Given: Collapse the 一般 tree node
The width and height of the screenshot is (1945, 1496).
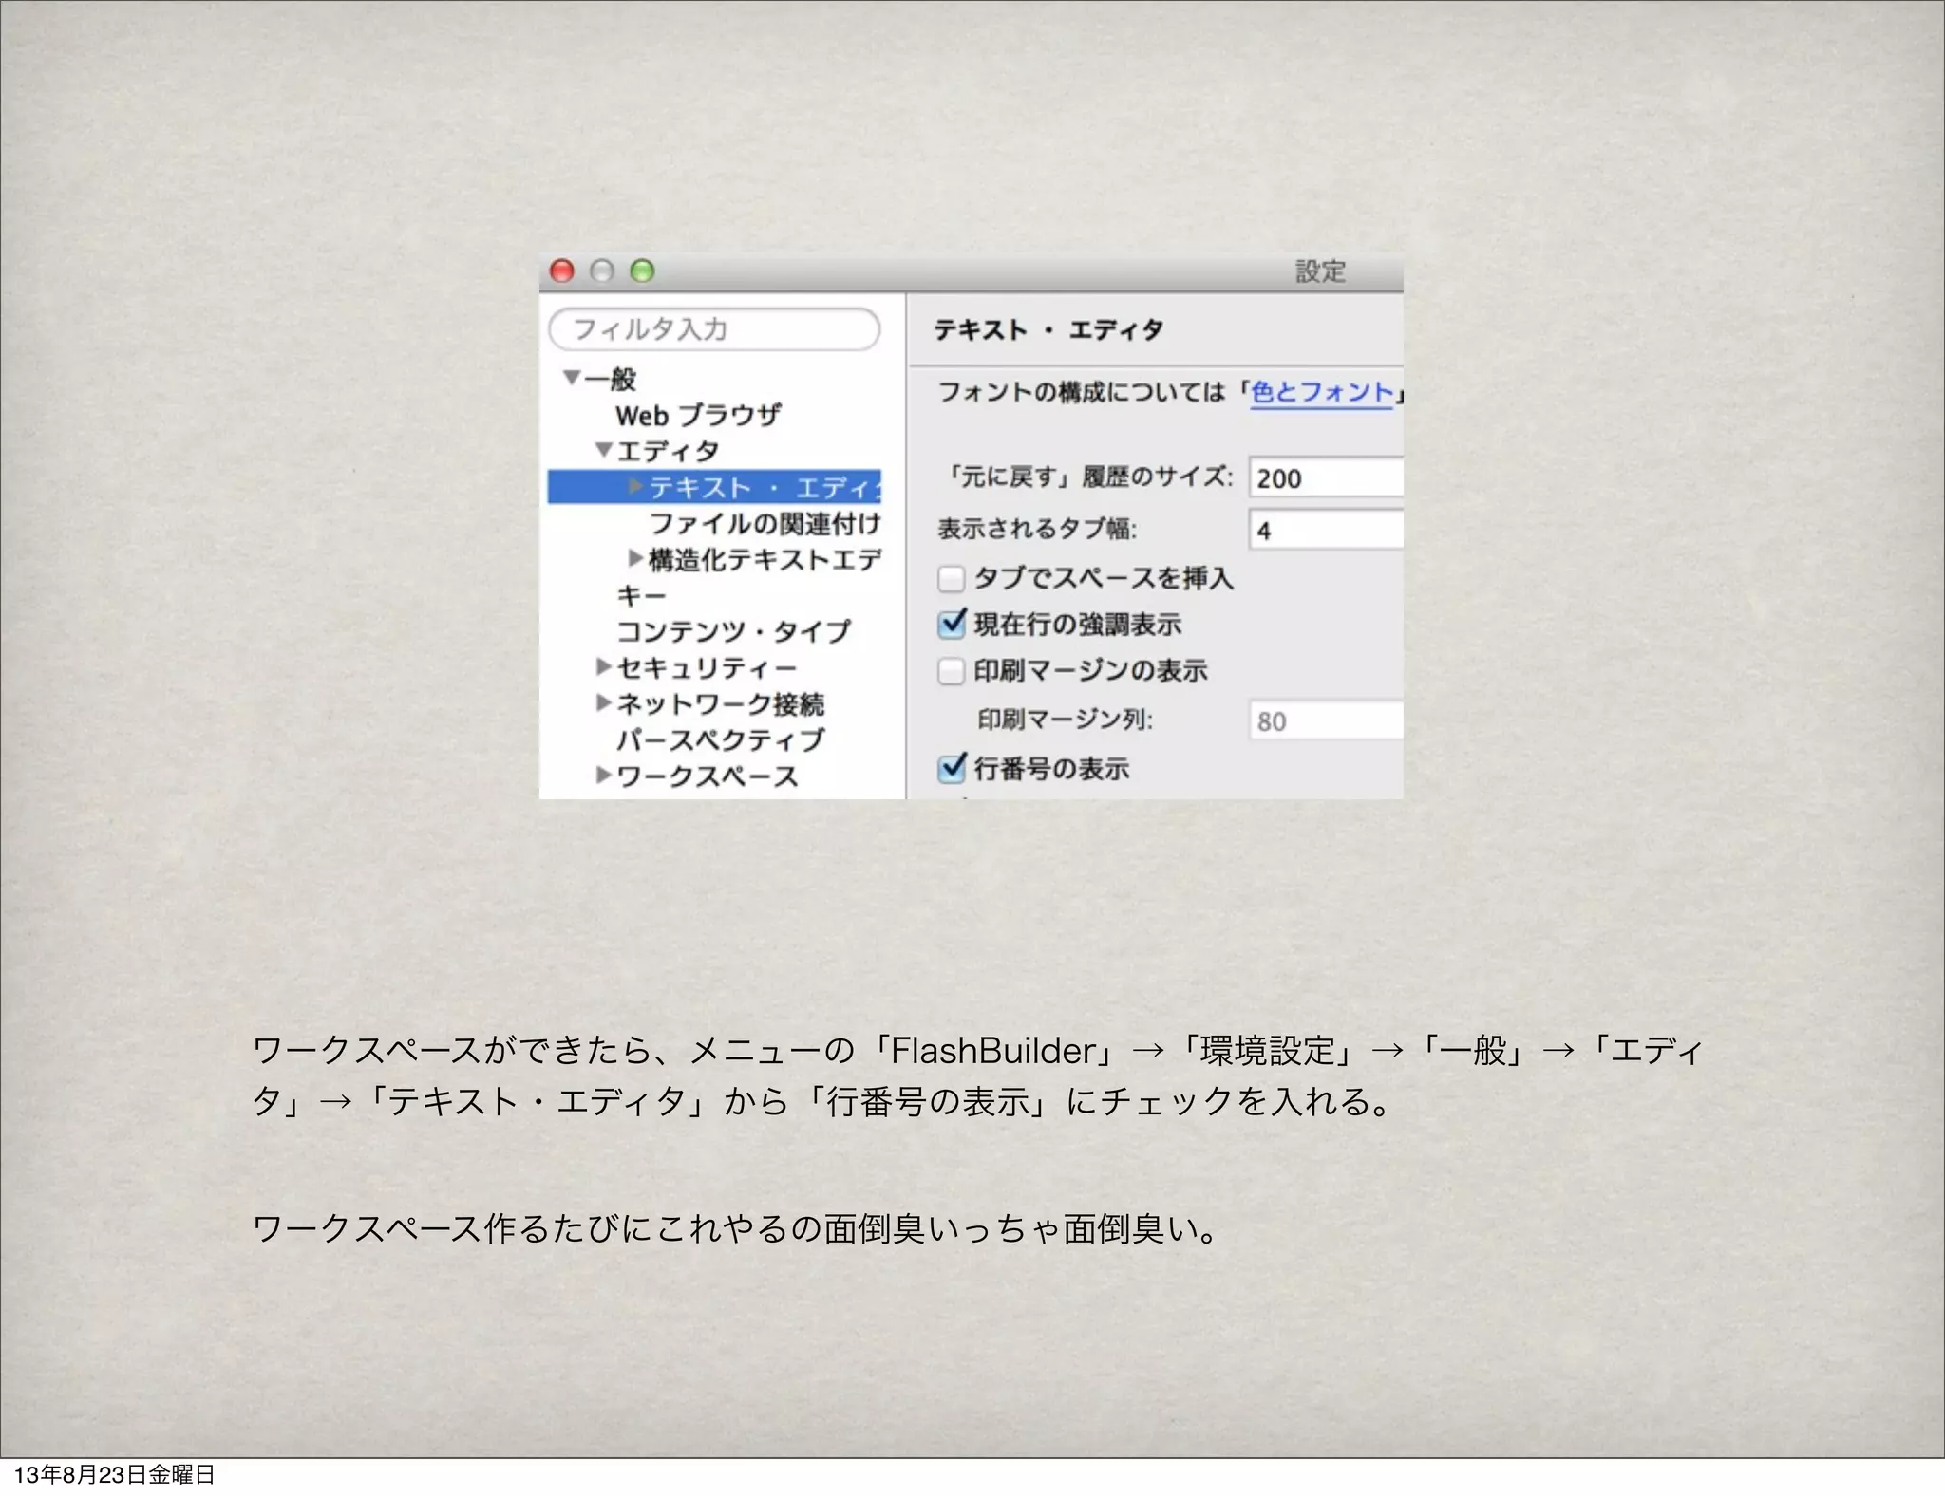Looking at the screenshot, I should (572, 378).
